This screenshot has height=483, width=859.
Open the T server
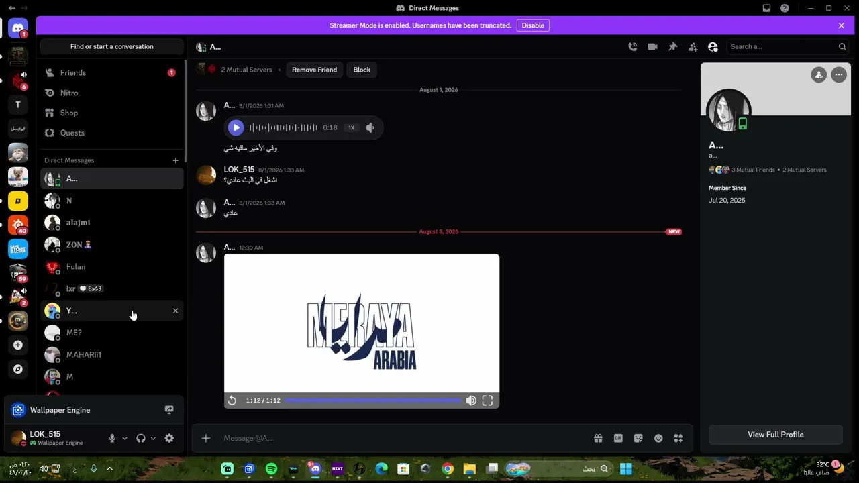tap(18, 104)
